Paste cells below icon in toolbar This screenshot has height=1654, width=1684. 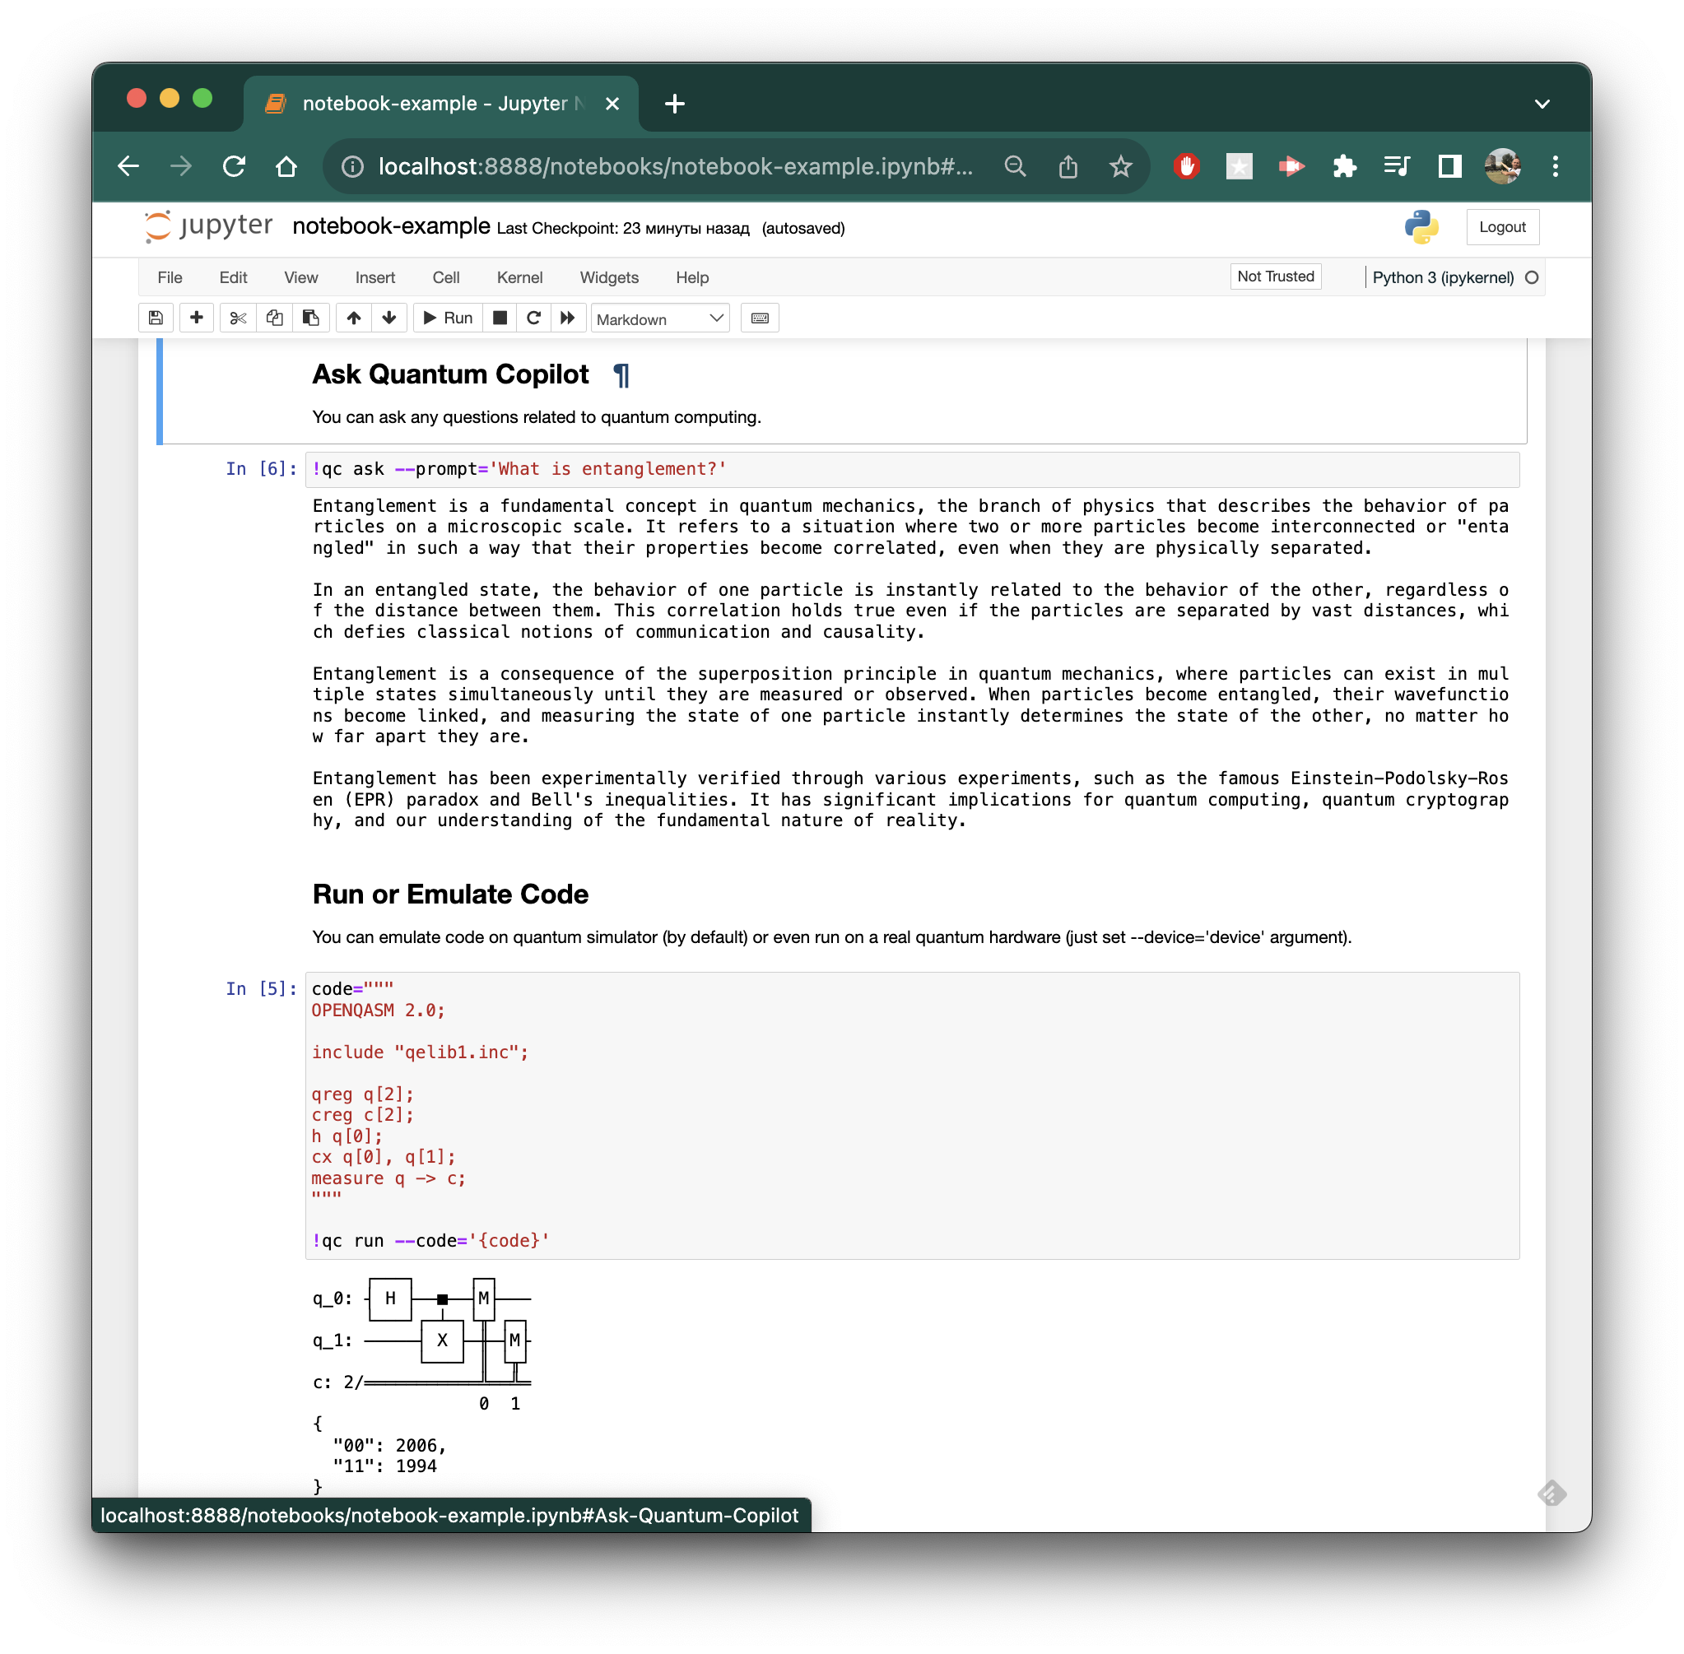310,318
